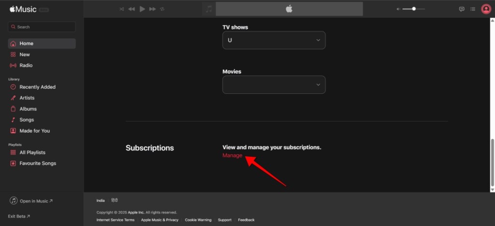495x226 pixels.
Task: Go to Home in sidebar
Action: click(x=42, y=44)
